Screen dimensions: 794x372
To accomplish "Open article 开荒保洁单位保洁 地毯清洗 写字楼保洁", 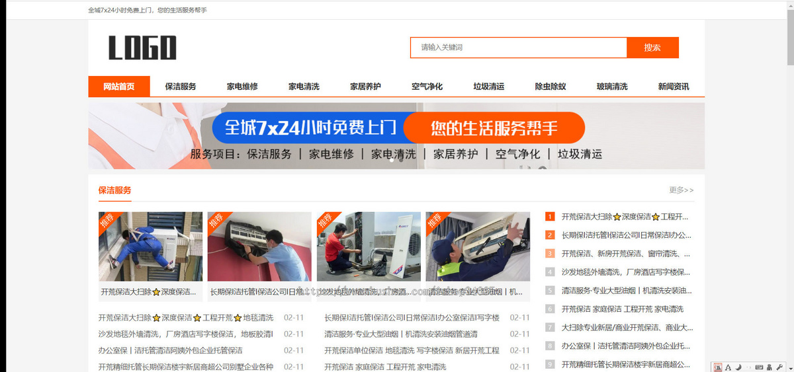I will coord(412,351).
